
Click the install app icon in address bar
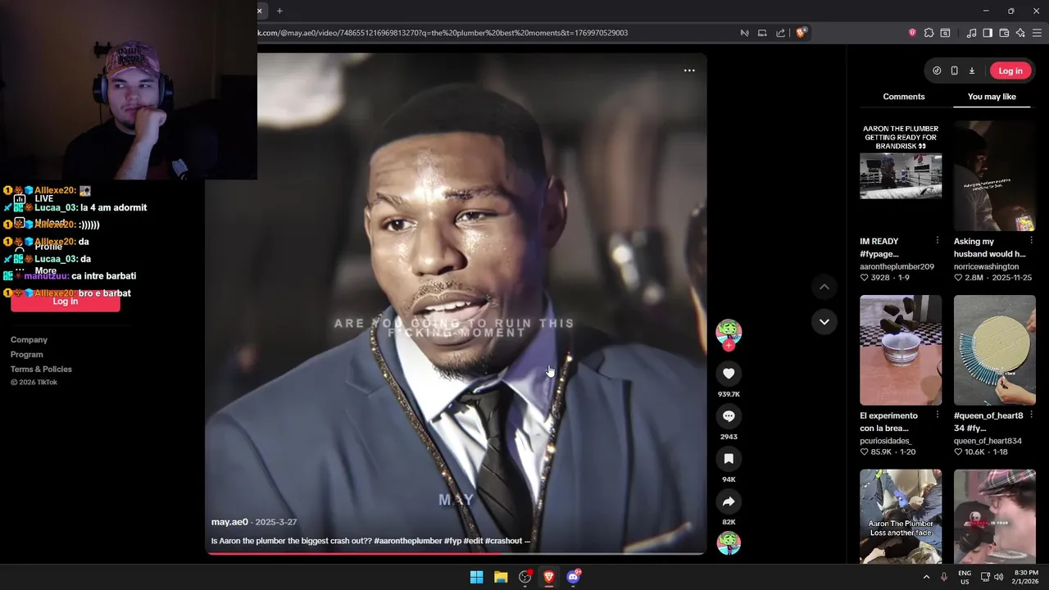[x=762, y=33]
